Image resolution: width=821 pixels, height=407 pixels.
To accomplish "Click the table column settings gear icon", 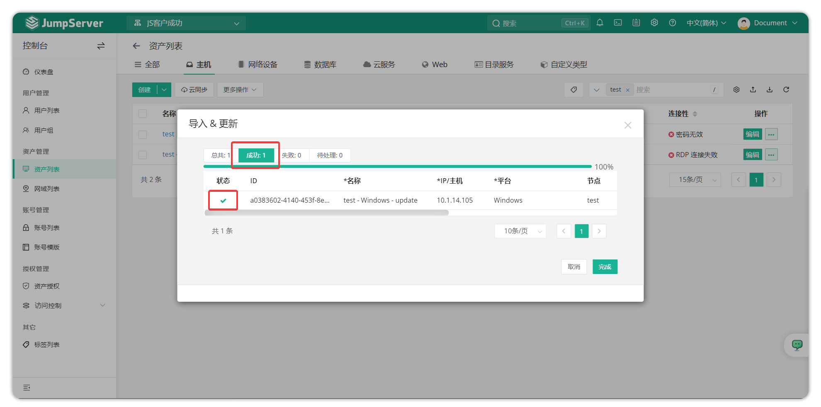I will click(x=736, y=90).
